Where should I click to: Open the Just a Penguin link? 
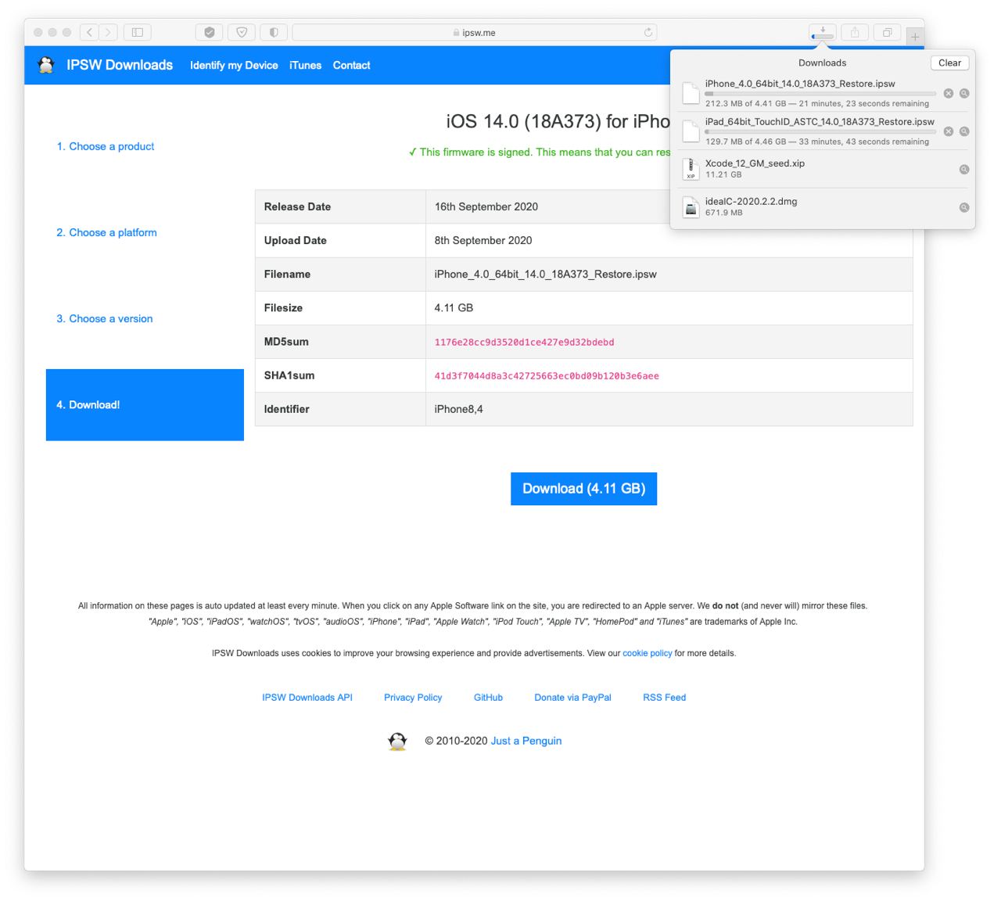click(526, 741)
